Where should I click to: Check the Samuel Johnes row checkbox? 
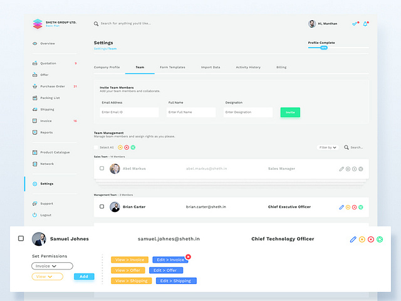(x=21, y=238)
